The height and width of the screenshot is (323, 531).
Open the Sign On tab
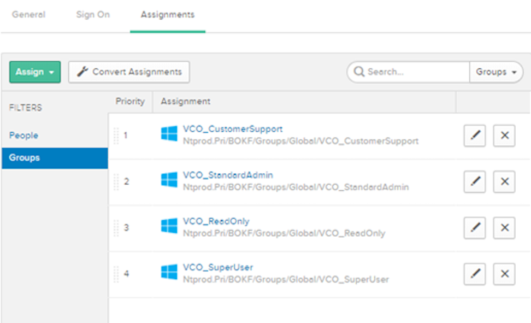93,15
